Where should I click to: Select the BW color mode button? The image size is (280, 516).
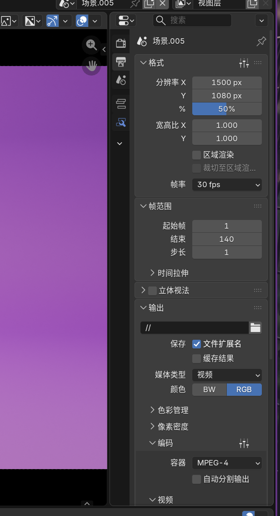click(x=209, y=389)
